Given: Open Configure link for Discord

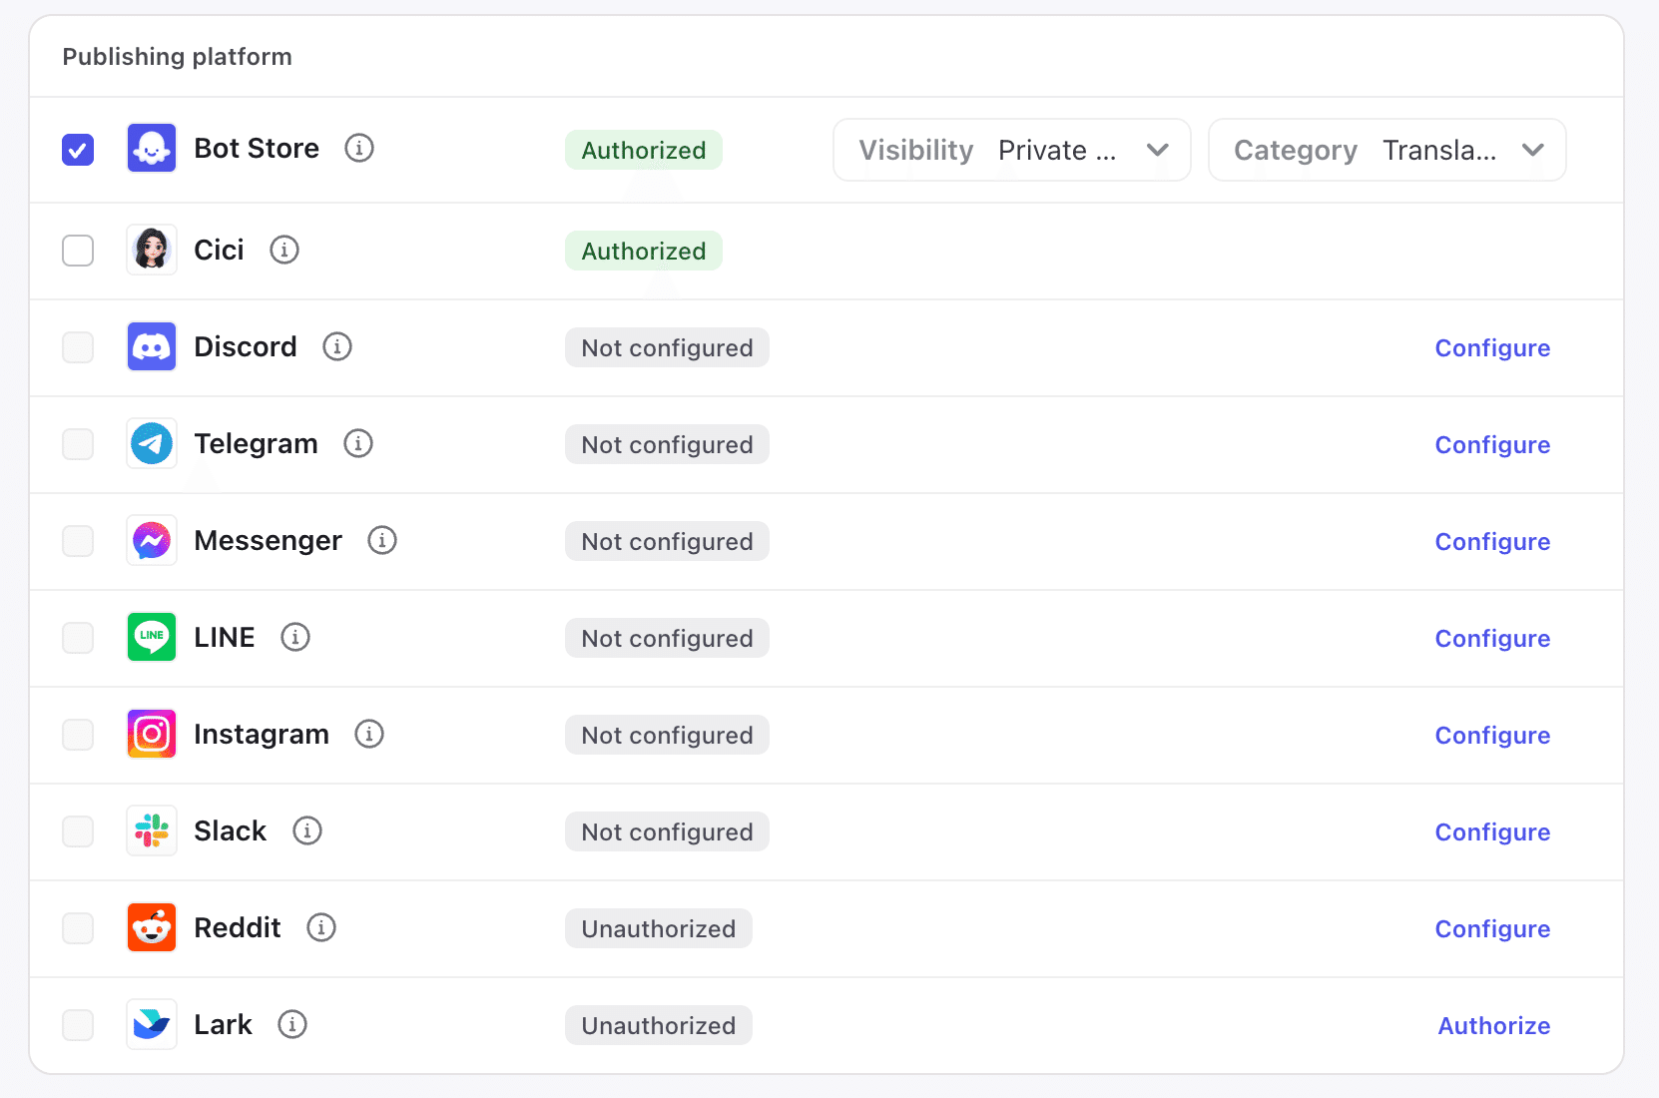Looking at the screenshot, I should [1491, 348].
